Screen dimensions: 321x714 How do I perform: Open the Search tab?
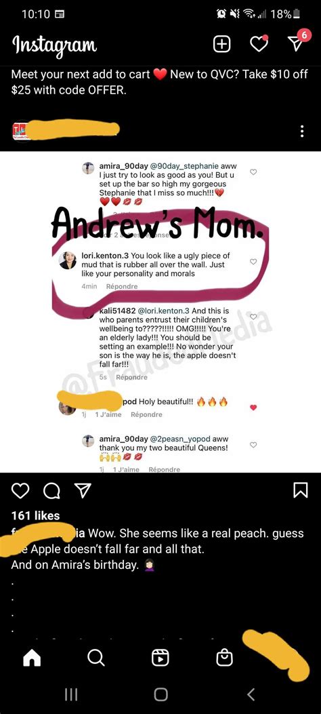[x=96, y=657]
